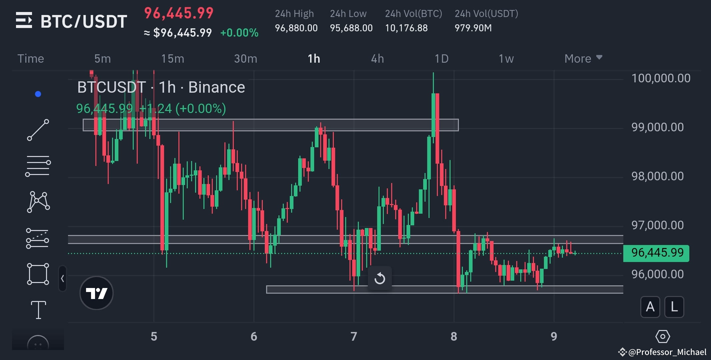The image size is (711, 360).
Task: Click the 96,445.99 price tag on axis
Action: click(x=656, y=253)
